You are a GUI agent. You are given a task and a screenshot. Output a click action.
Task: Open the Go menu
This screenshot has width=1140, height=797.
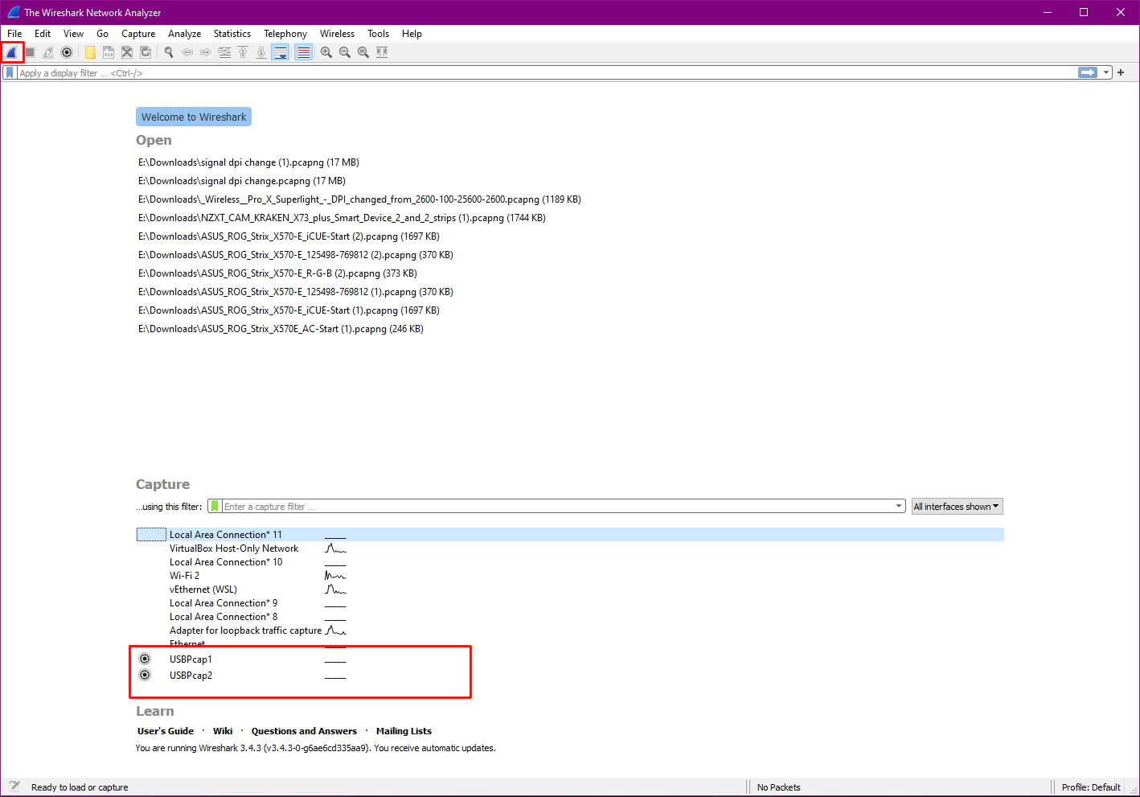(x=102, y=34)
